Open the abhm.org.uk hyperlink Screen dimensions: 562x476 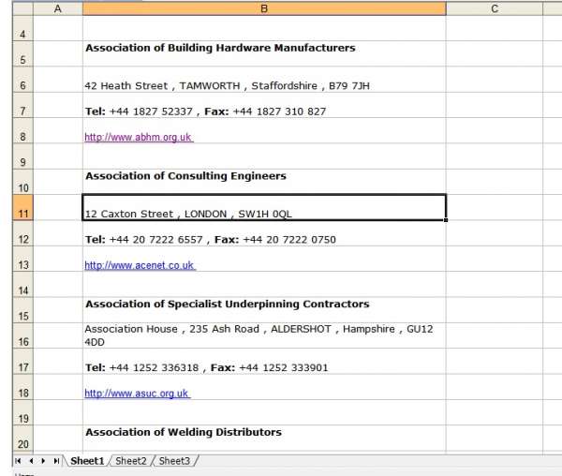pyautogui.click(x=139, y=137)
